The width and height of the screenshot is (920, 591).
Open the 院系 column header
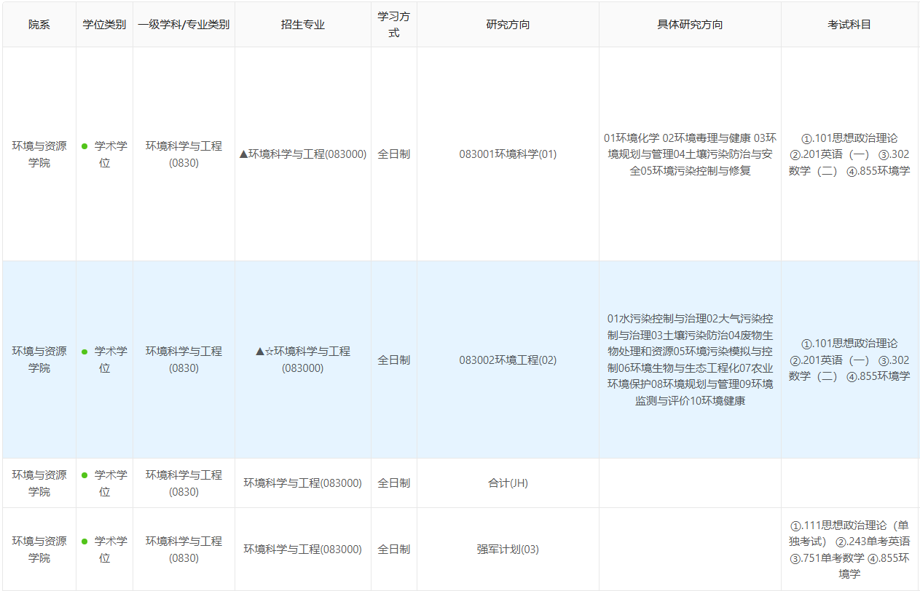click(39, 23)
